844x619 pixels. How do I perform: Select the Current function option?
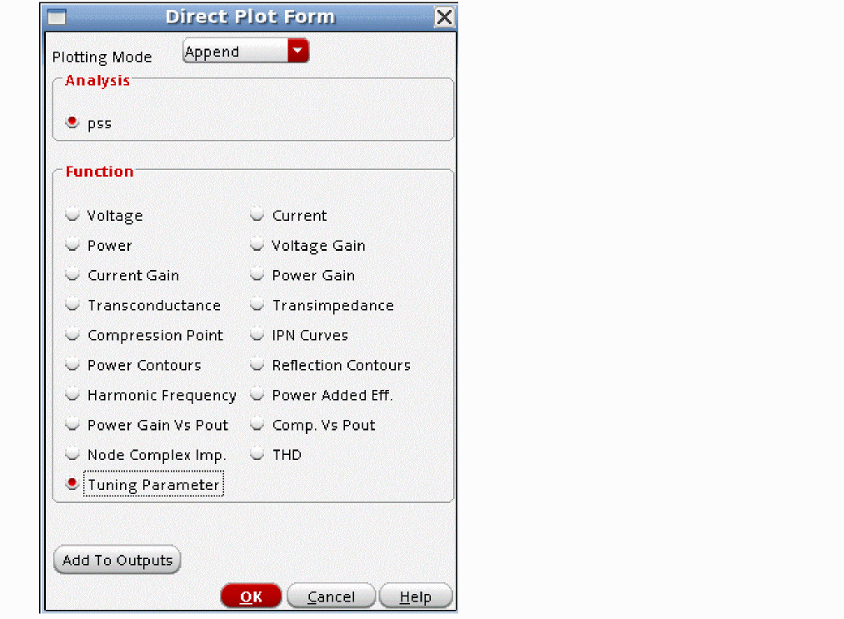coord(257,215)
